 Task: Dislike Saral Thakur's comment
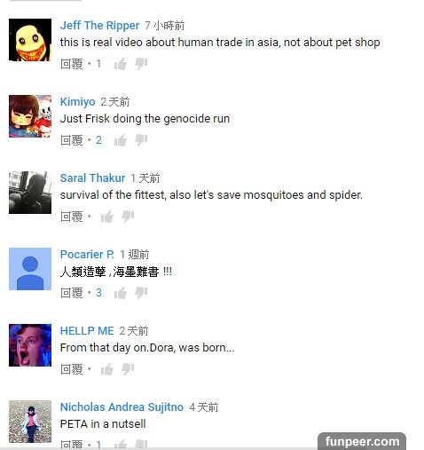tap(128, 217)
